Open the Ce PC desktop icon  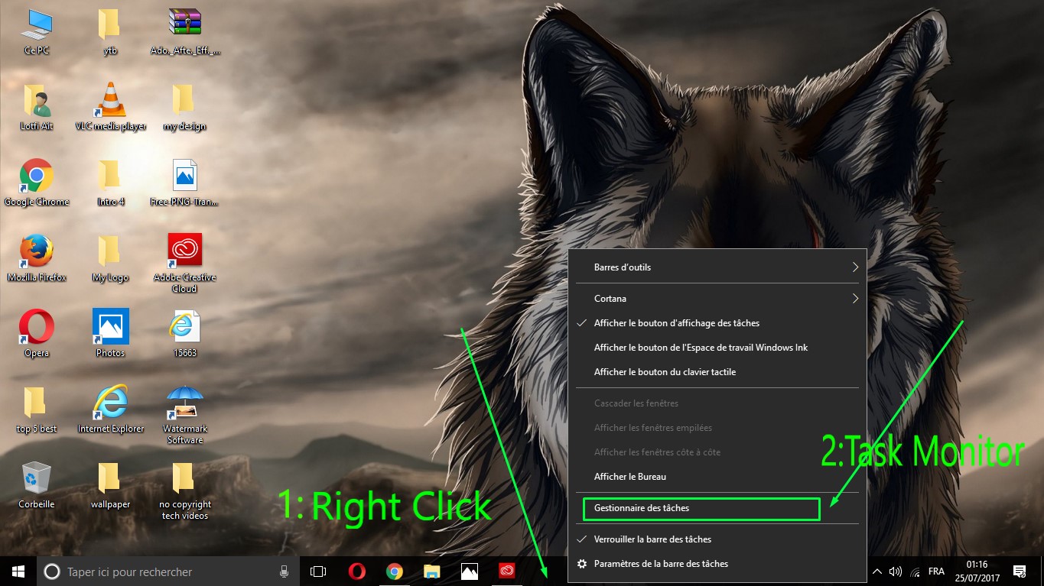pos(36,31)
